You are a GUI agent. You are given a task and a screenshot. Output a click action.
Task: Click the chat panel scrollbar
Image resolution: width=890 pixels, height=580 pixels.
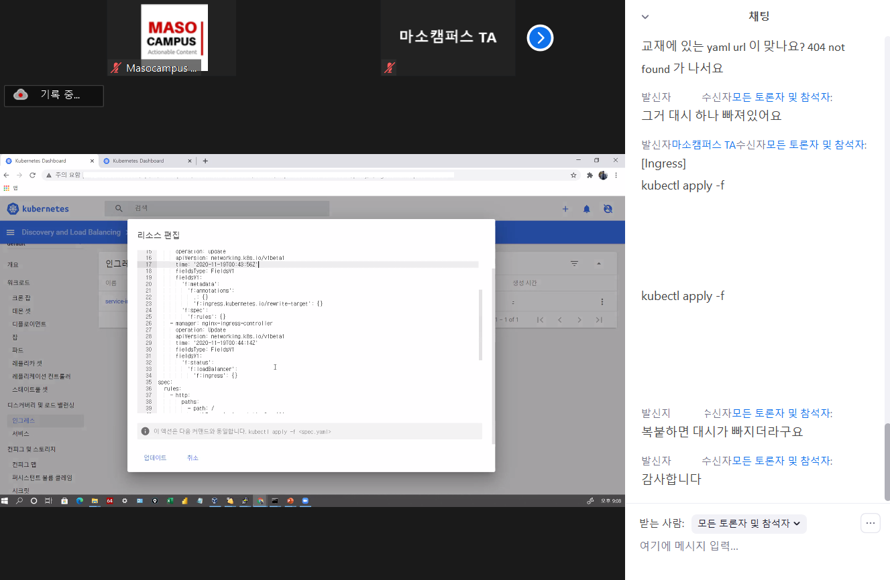click(887, 462)
